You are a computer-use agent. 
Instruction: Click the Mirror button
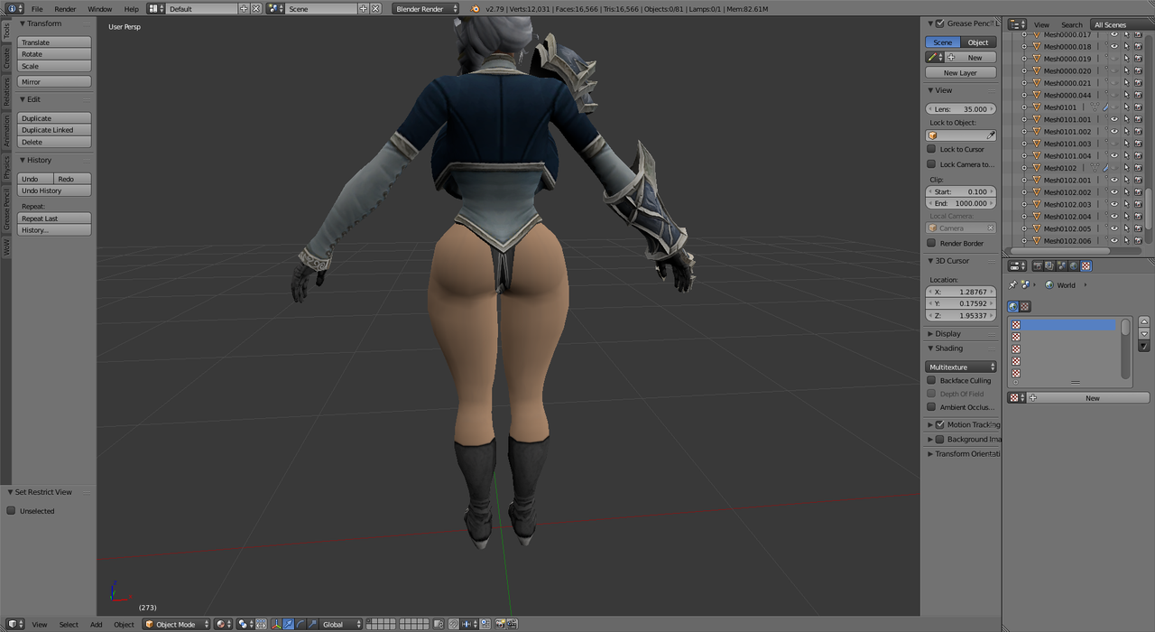pyautogui.click(x=54, y=82)
